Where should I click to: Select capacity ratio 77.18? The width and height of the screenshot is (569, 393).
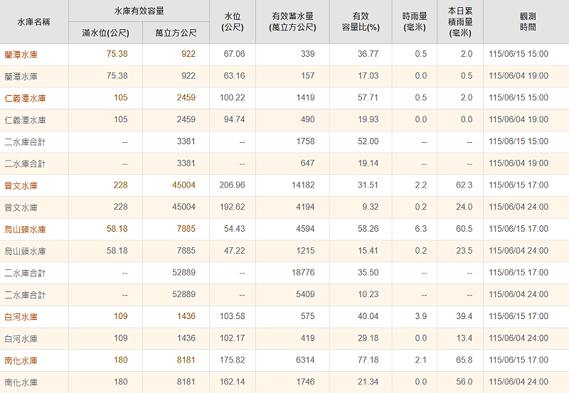point(368,360)
